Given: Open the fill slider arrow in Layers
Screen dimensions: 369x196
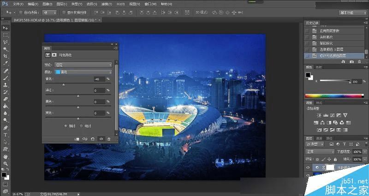Looking at the screenshot, I should click(364, 159).
